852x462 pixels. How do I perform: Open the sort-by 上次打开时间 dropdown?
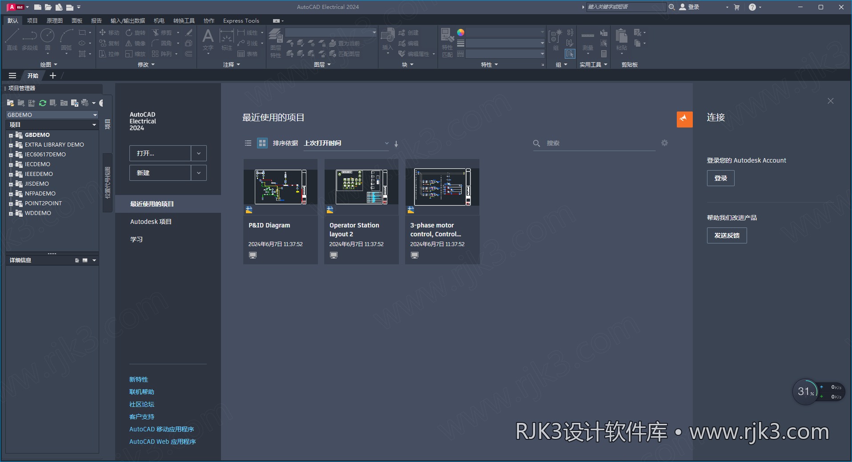coord(346,143)
